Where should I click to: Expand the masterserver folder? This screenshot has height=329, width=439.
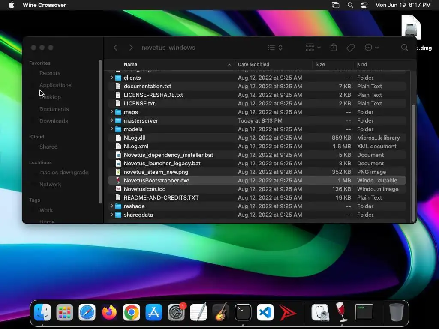click(112, 120)
